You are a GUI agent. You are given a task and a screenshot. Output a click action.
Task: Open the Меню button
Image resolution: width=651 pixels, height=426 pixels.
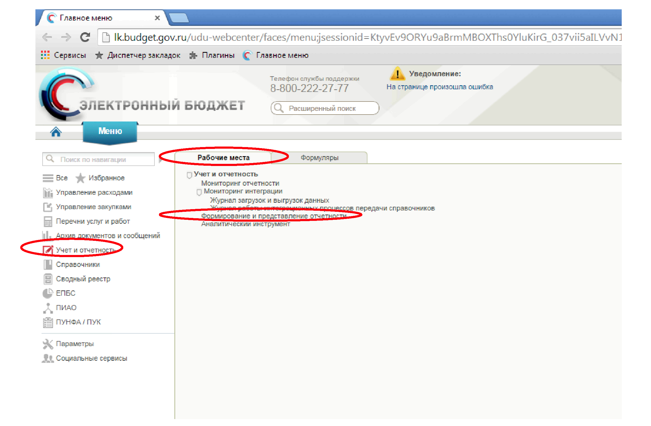click(x=110, y=131)
